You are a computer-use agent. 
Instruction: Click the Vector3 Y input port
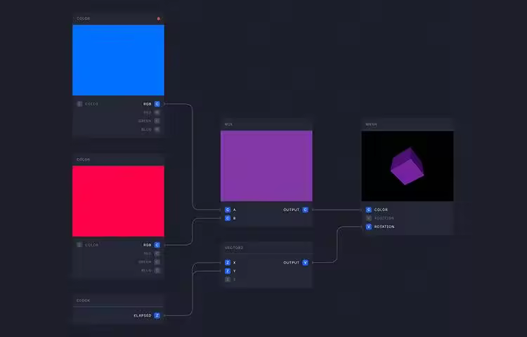point(228,271)
